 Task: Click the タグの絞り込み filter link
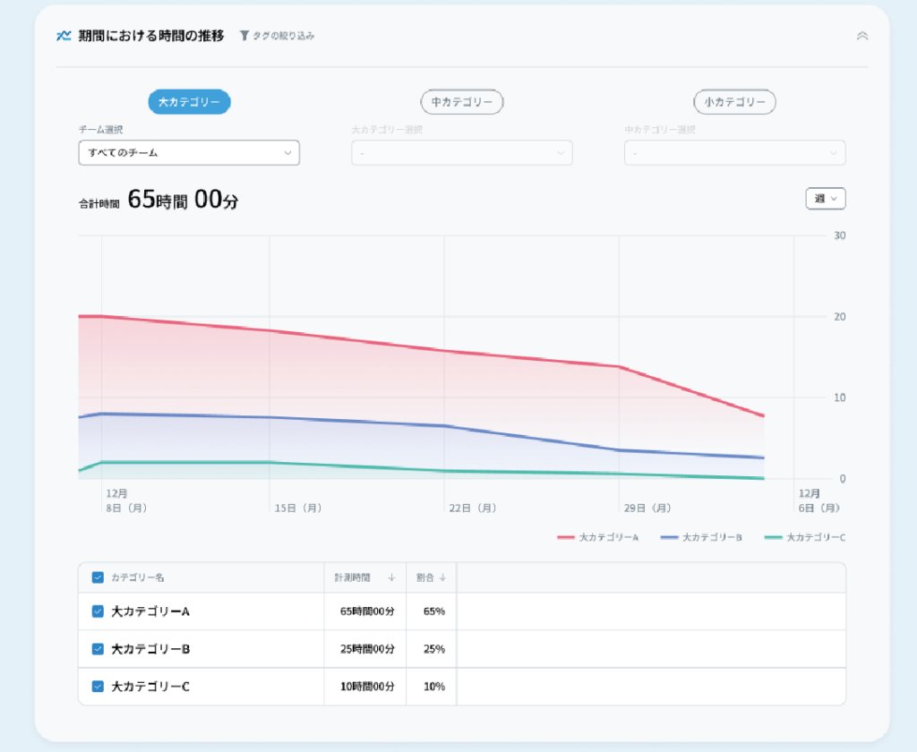(283, 36)
